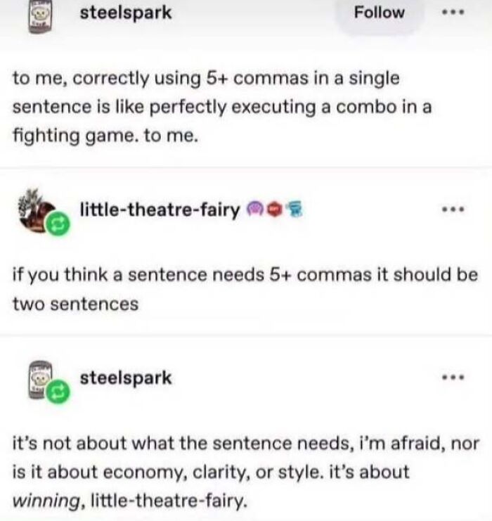Click green reblog icon on steelspark's reply avatar

coord(58,392)
